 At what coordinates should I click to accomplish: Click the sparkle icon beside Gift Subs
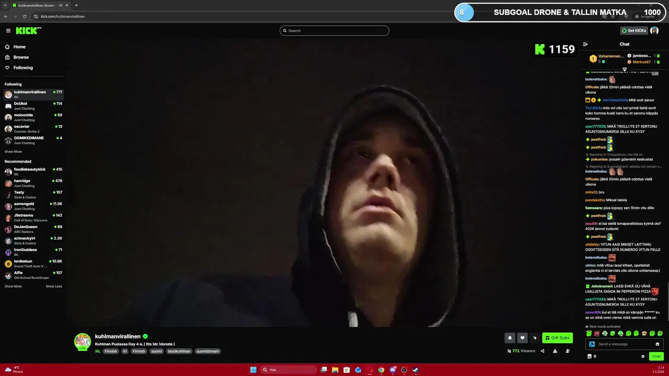[x=535, y=338]
